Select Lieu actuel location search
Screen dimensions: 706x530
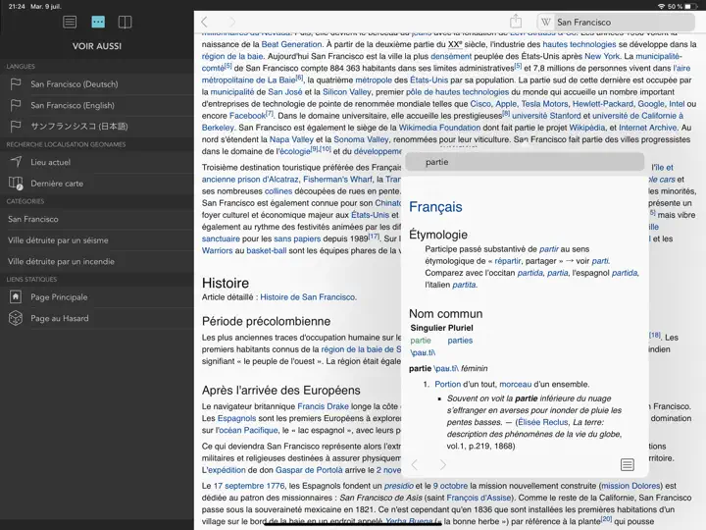point(97,162)
